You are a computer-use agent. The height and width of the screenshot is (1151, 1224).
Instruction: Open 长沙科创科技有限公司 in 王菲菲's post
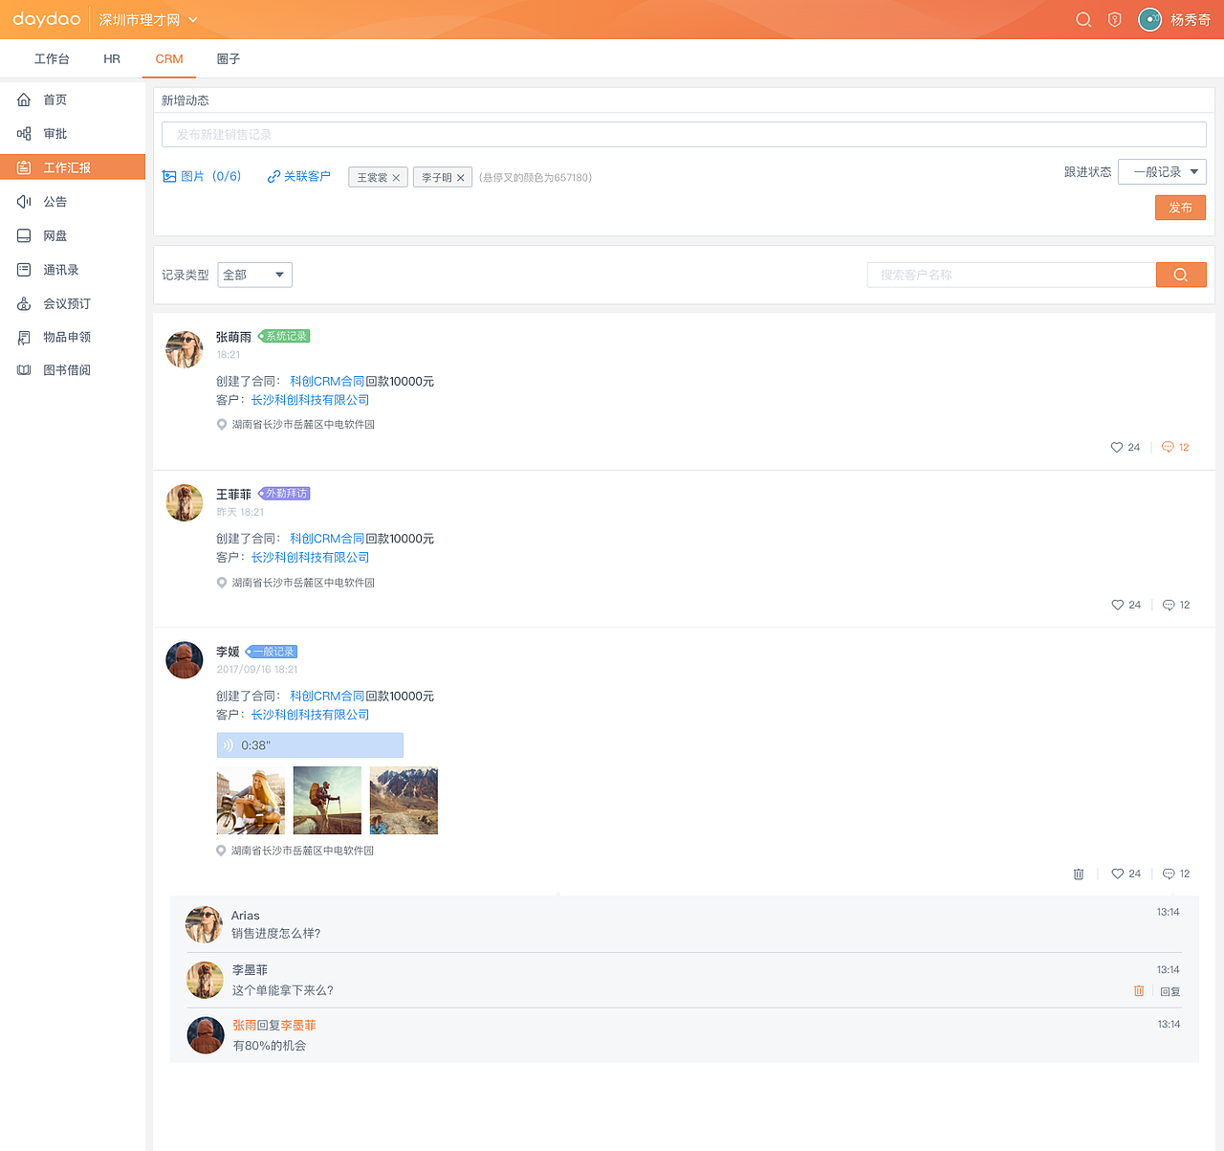(x=310, y=557)
